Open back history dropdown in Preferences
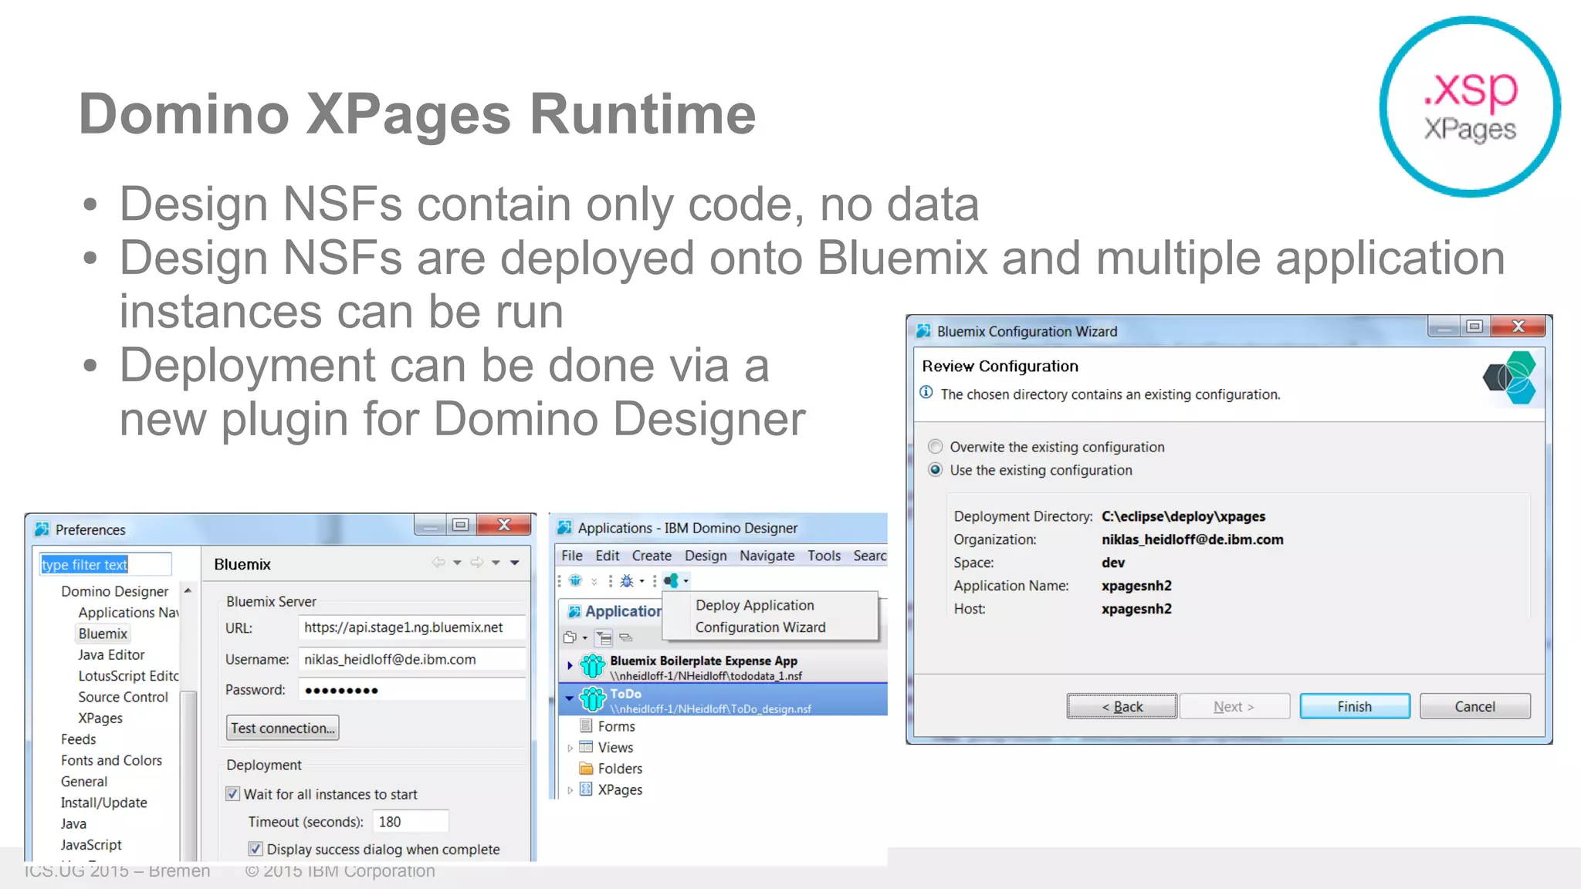The width and height of the screenshot is (1581, 889). point(457,563)
